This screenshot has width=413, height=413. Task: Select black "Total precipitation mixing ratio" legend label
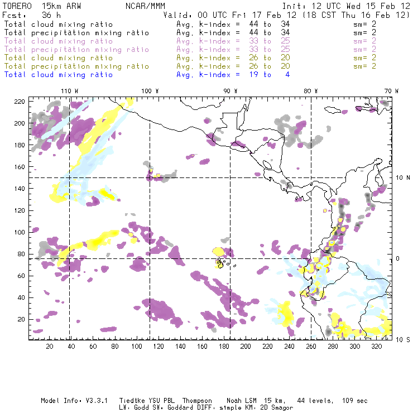76,33
